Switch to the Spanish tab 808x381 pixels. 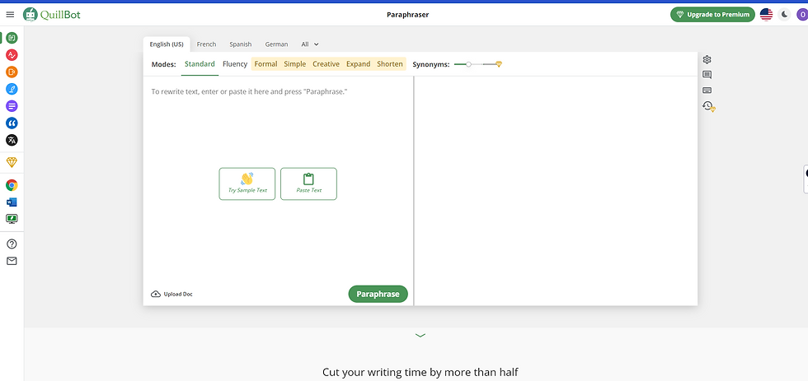241,44
